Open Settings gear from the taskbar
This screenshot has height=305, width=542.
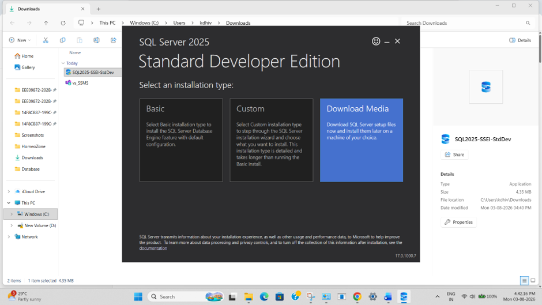pyautogui.click(x=372, y=297)
